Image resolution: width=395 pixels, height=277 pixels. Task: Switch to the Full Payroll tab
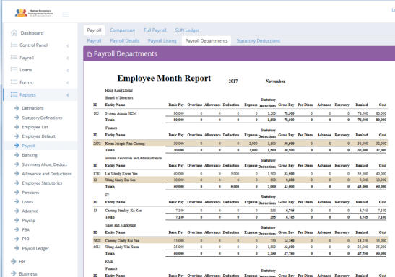155,30
